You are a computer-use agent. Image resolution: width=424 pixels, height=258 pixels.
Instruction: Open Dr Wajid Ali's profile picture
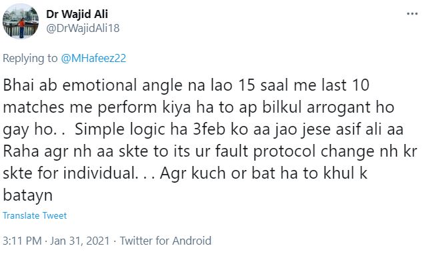click(21, 21)
